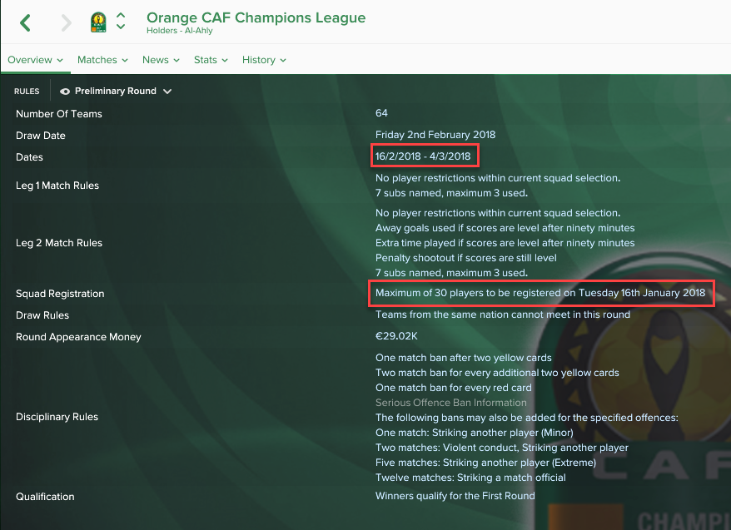Screen dimensions: 731x530
Task: Go back with the green left arrow
Action: 25,22
